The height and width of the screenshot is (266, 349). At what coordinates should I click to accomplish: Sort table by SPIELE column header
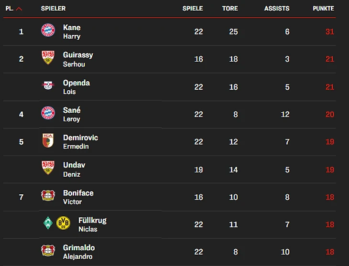193,9
